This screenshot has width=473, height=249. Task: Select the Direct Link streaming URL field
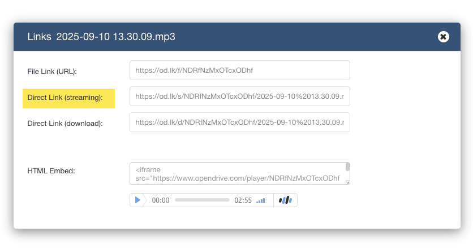239,97
